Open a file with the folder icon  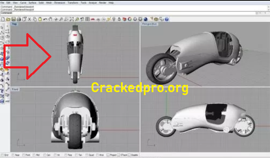pos(8,19)
